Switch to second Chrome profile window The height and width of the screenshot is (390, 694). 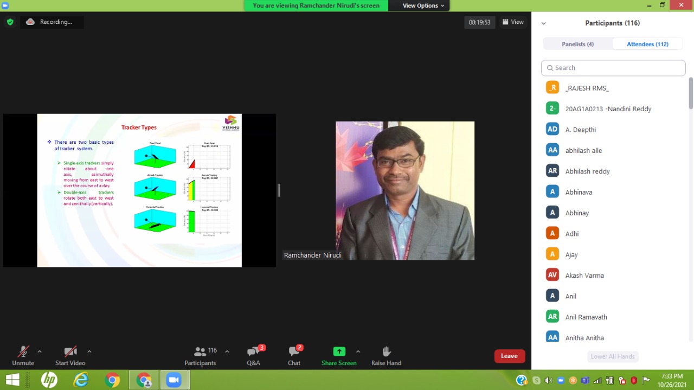pos(144,380)
